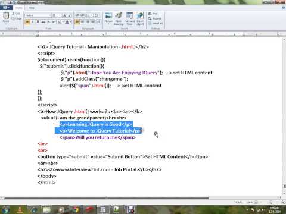Insert Date and time
Image resolution: width=286 pixels, height=214 pixels.
(129, 18)
